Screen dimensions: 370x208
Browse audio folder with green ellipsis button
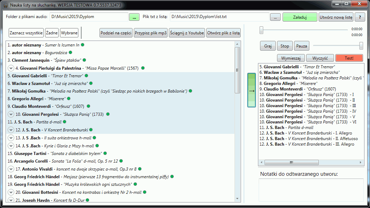[x=134, y=17]
